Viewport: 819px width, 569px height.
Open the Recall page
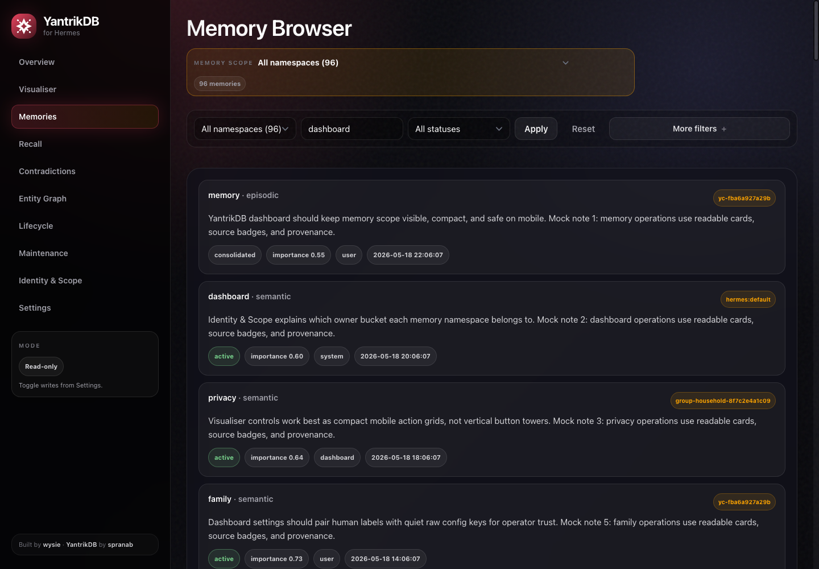(85, 144)
